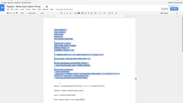Click 'All changes saved in Drive' status
This screenshot has height=103, width=183.
[x=64, y=9]
